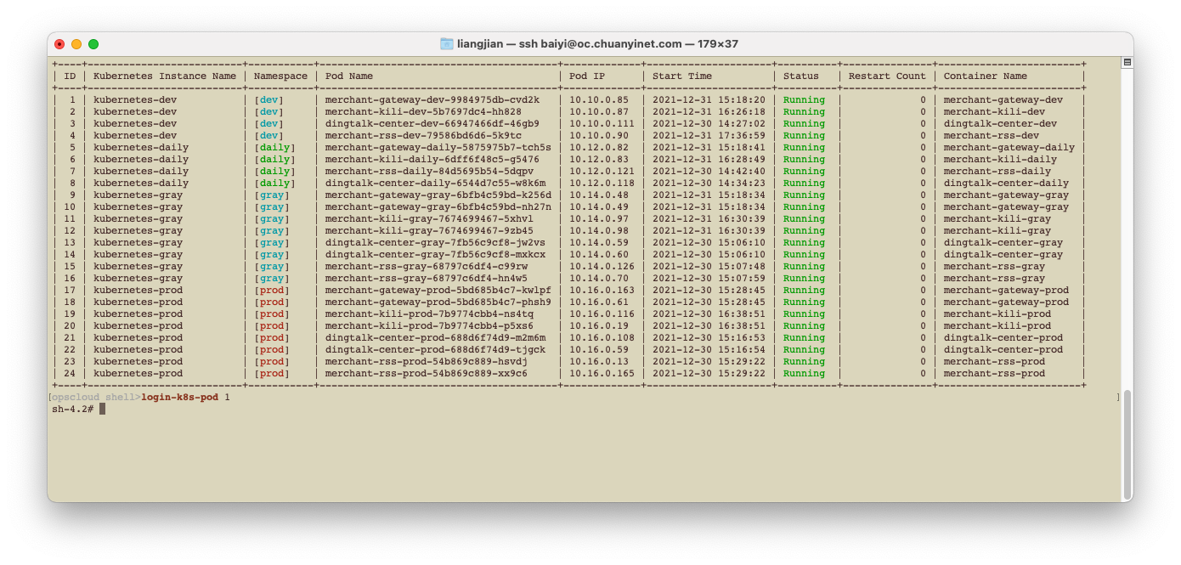Click container name dingtalk-center-daily
Screen dimensions: 1181x565
[1006, 183]
